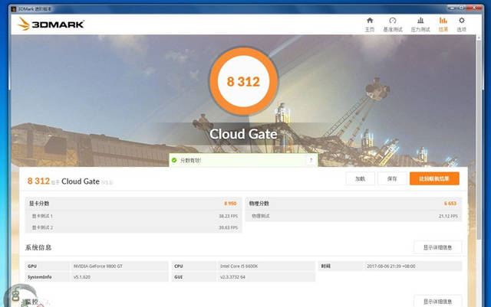Click the Cloud Gate title over the banner

(243, 134)
